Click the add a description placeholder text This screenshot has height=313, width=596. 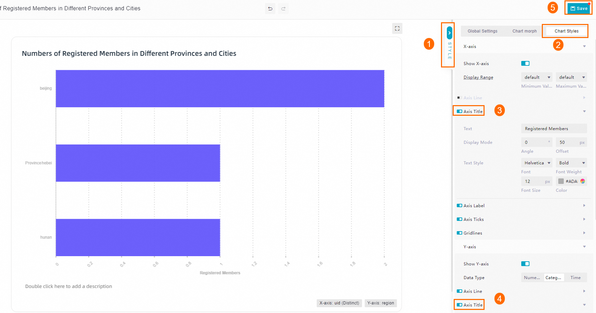tap(69, 286)
